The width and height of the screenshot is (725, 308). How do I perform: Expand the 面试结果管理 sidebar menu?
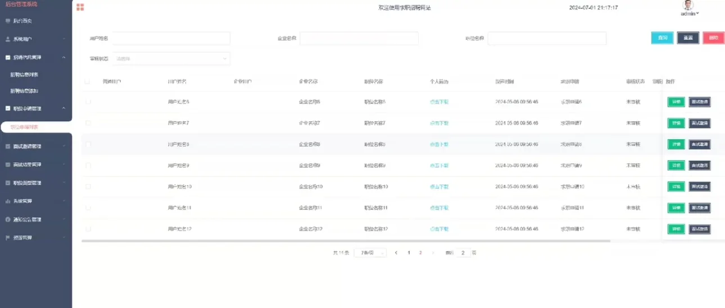[x=64, y=164]
